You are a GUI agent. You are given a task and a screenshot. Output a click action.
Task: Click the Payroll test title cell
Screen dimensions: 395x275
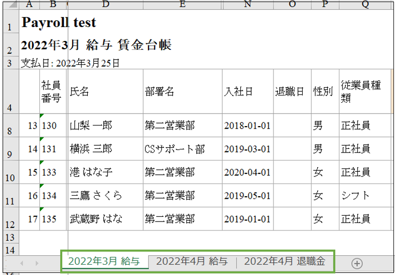point(59,23)
